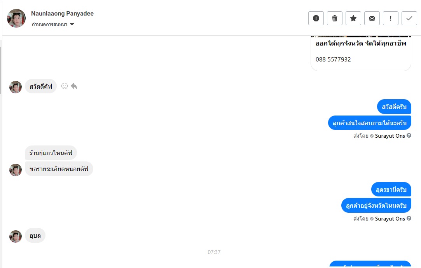Click the spam report icon in header

pos(316,18)
